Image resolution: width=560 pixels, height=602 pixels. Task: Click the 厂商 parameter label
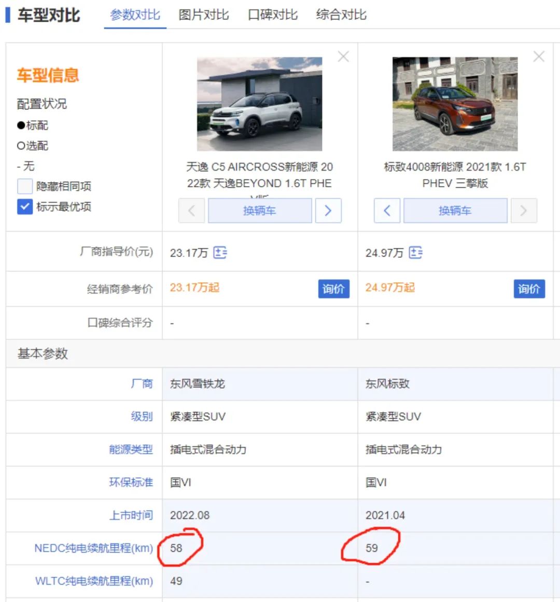tap(142, 384)
